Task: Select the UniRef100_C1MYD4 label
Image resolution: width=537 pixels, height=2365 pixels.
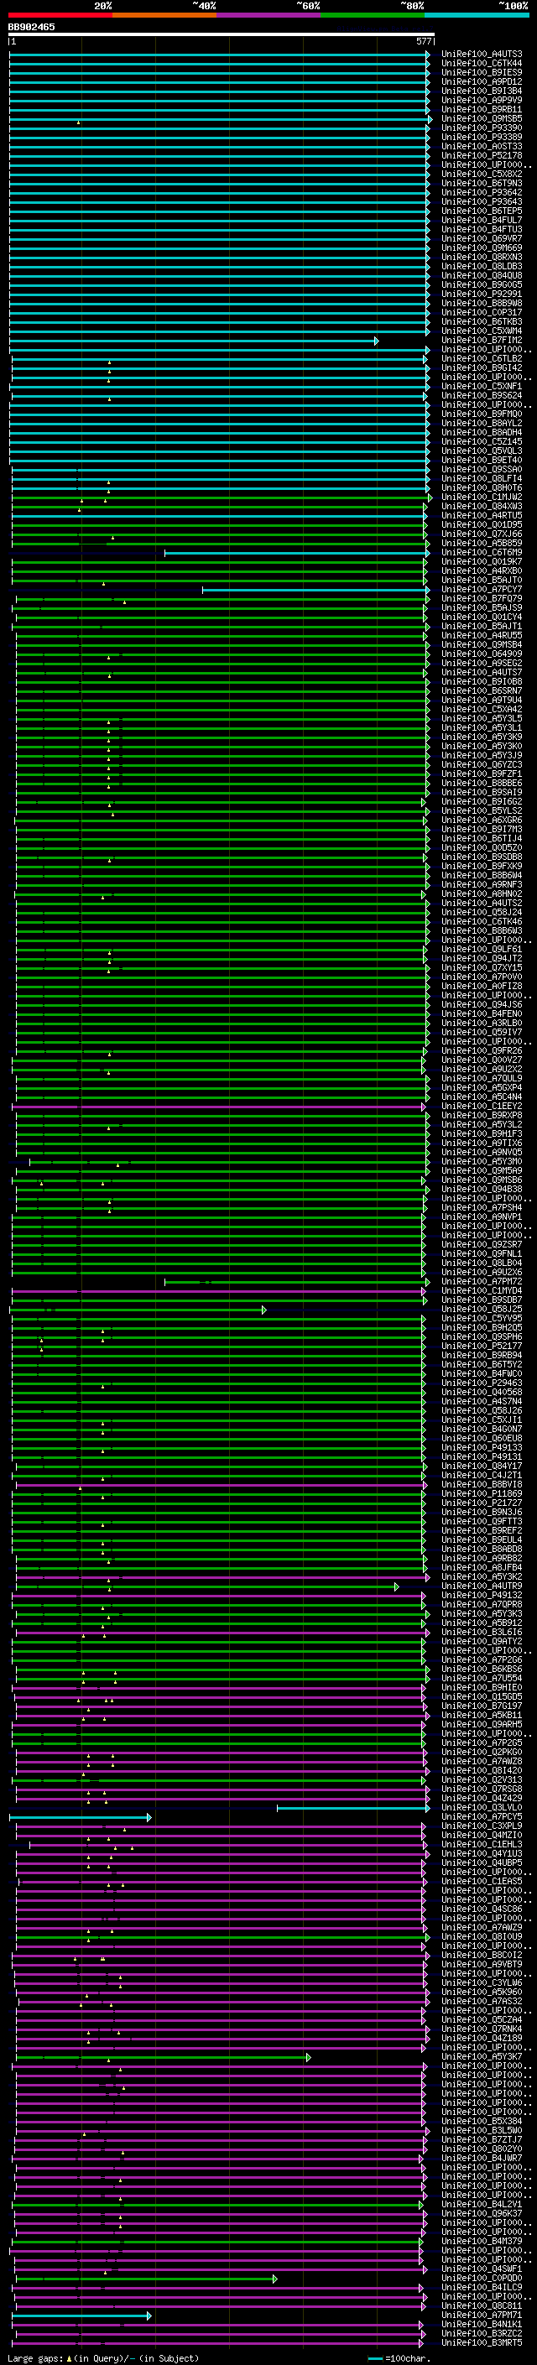Action: 481,1291
